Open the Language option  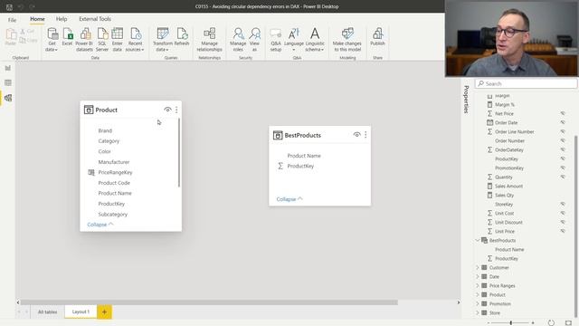click(294, 40)
